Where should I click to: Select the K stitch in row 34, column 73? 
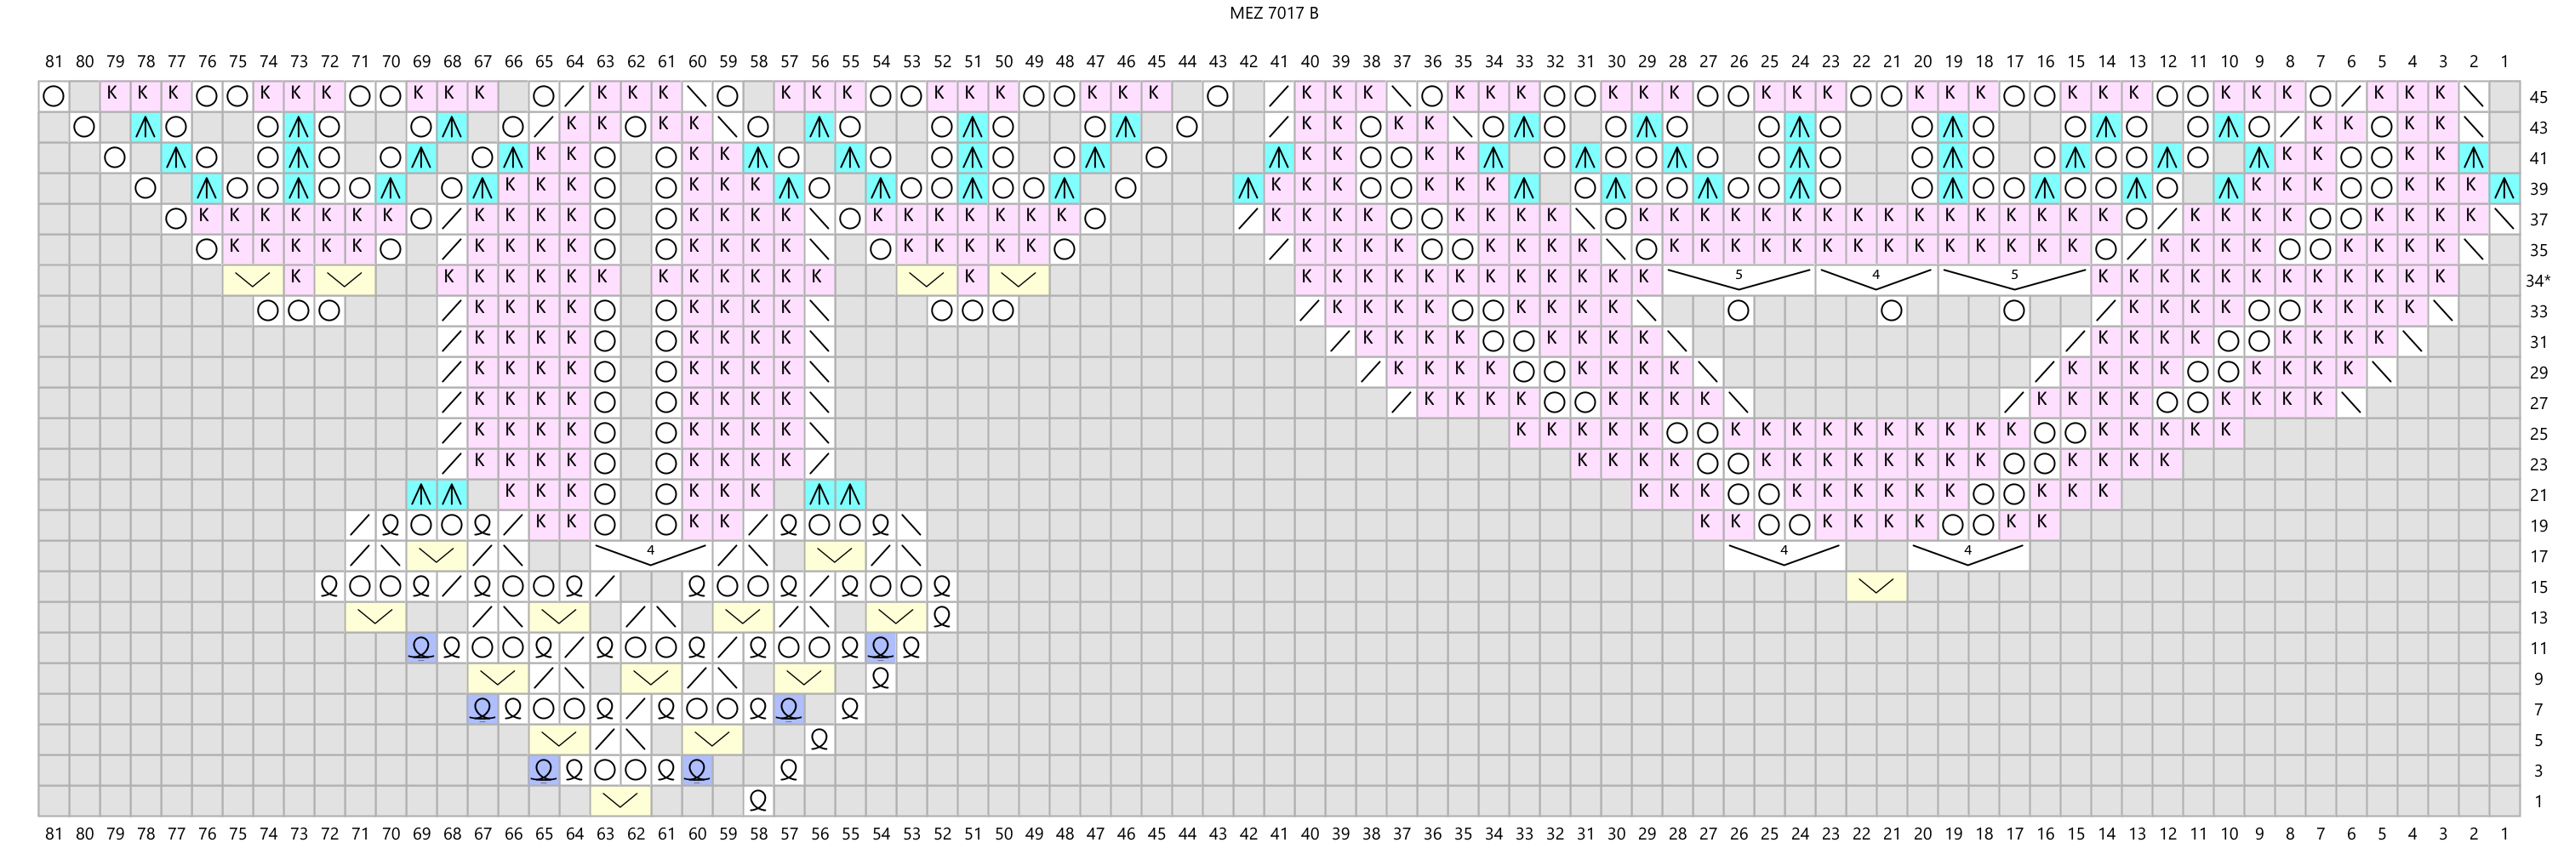tap(299, 280)
